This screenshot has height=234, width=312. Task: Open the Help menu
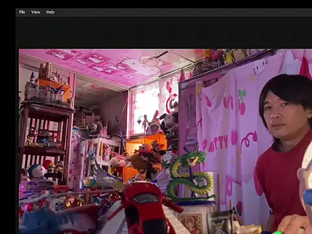[50, 12]
